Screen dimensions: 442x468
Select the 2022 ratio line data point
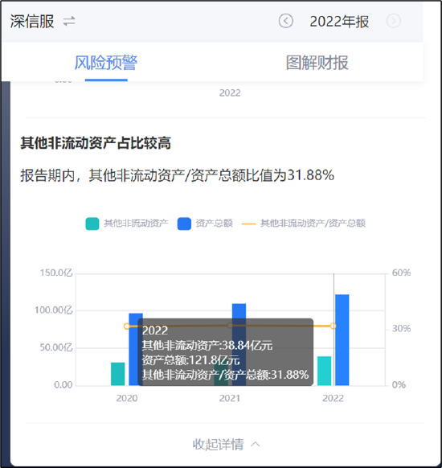(x=334, y=326)
